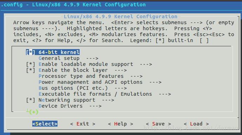Open Help from the bottom bar
This screenshot has height=135, width=242.
[121, 124]
